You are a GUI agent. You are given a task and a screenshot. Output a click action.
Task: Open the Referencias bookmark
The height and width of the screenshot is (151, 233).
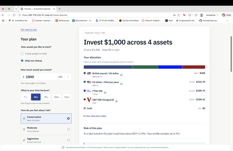click(62, 20)
